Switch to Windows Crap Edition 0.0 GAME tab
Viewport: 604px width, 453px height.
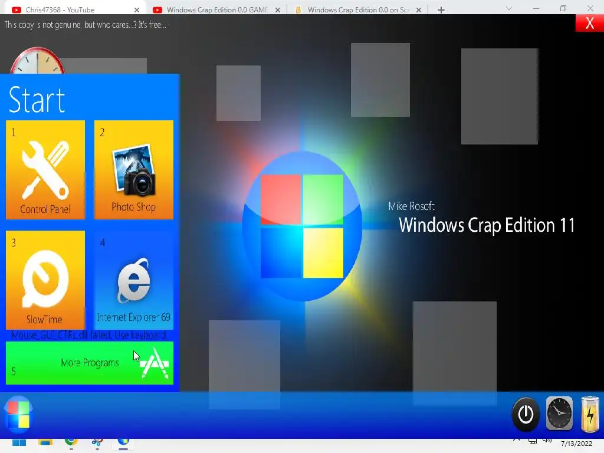216,9
